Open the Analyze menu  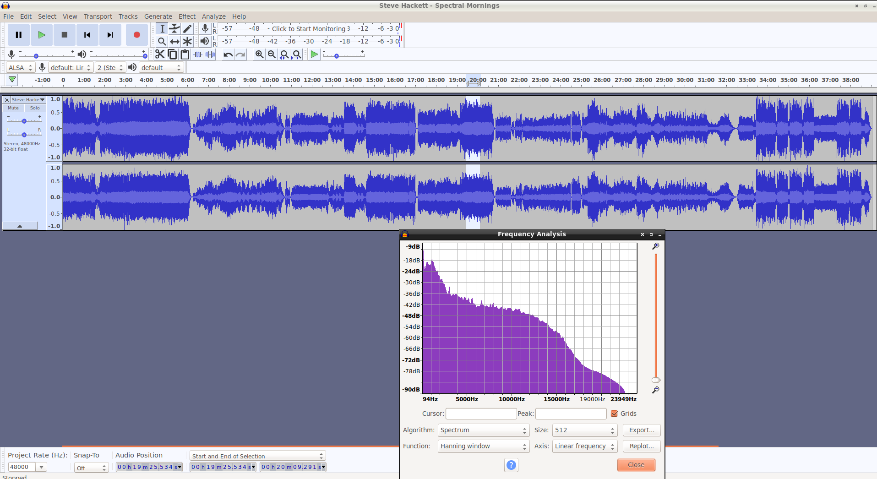(x=214, y=16)
